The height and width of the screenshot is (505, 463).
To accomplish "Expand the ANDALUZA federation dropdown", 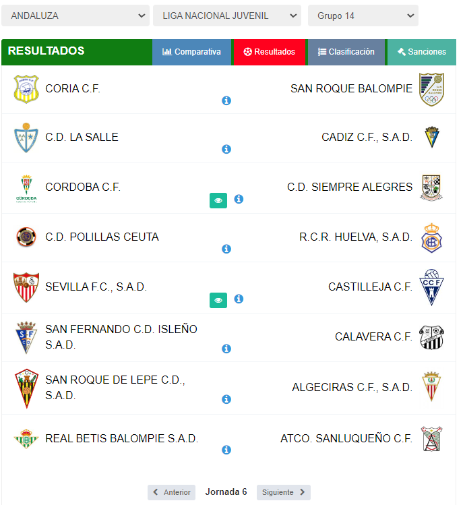I will tap(75, 16).
